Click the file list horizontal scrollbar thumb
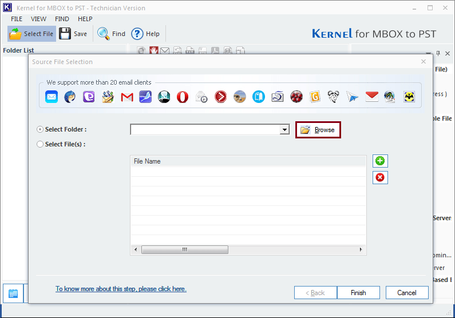Screen dimensions: 455x318 click(x=184, y=250)
